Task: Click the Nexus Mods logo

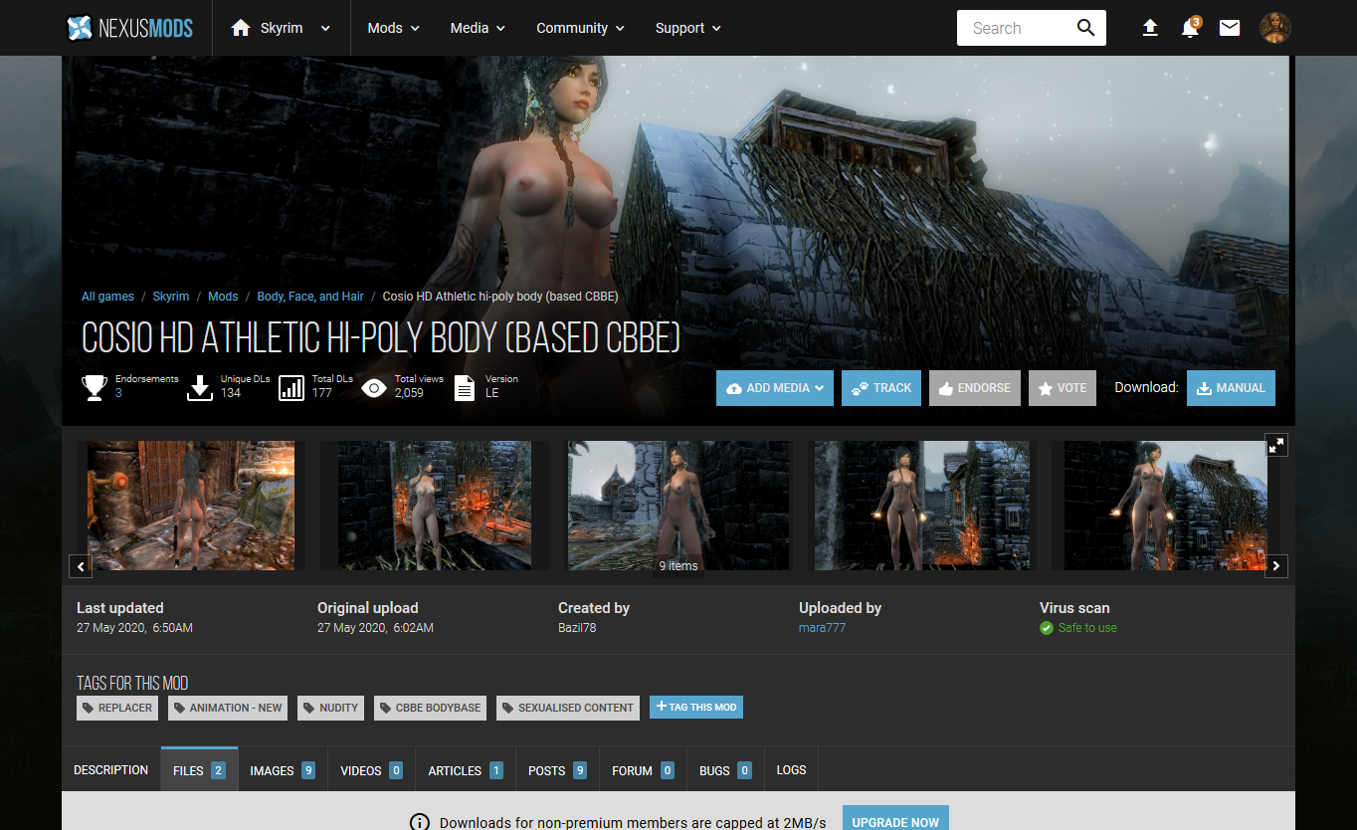Action: pyautogui.click(x=129, y=28)
